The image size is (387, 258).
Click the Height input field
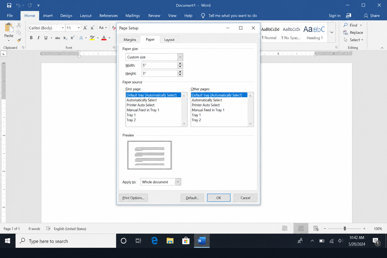[x=159, y=73]
